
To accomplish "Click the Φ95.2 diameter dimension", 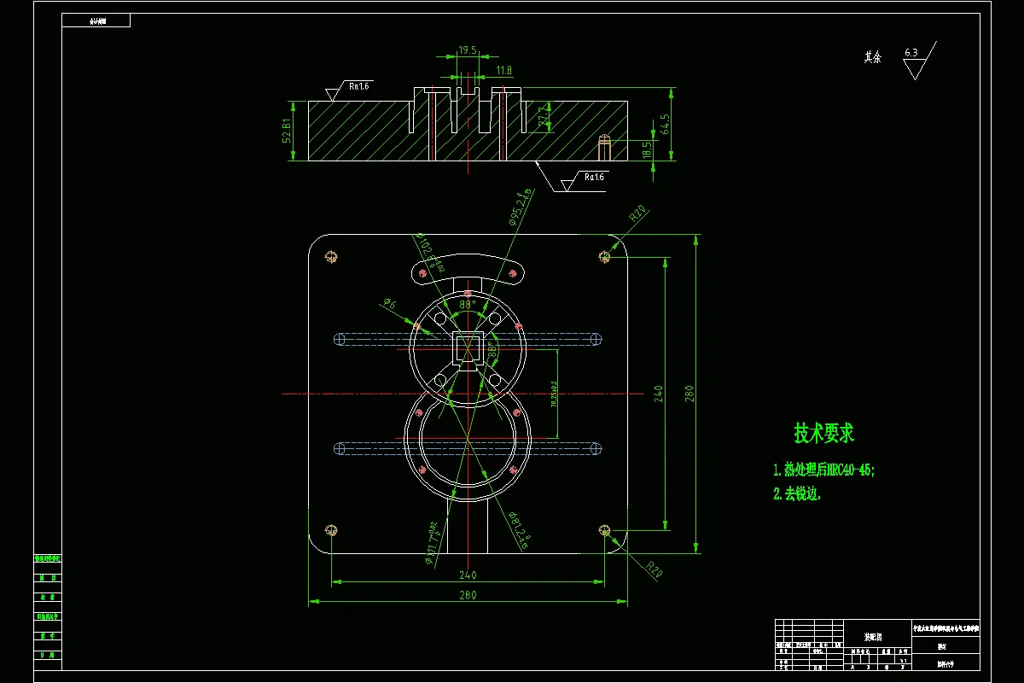I will [x=521, y=206].
